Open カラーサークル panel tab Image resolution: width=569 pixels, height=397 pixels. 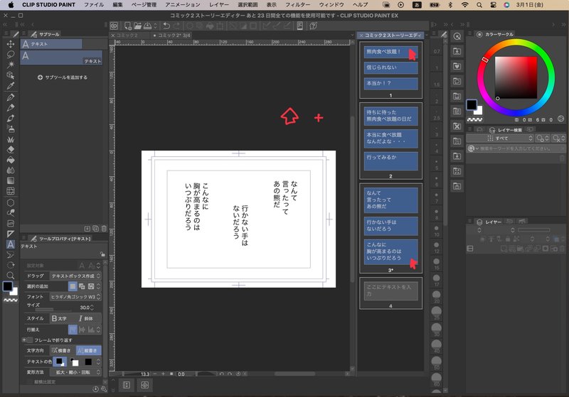tap(495, 34)
